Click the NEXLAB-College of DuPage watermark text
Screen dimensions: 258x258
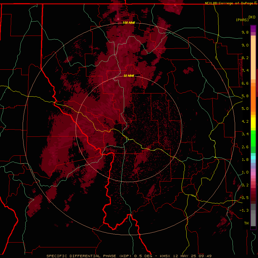(x=229, y=3)
